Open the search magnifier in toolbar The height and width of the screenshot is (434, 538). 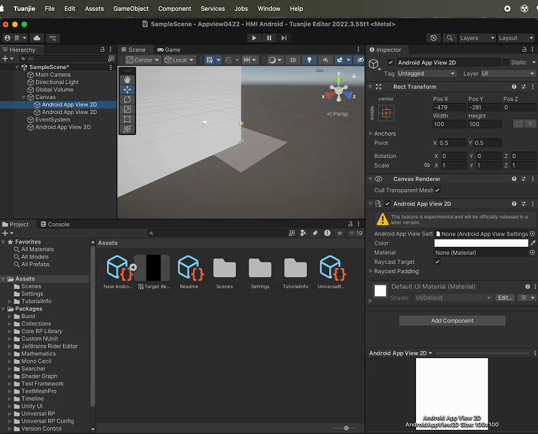449,38
